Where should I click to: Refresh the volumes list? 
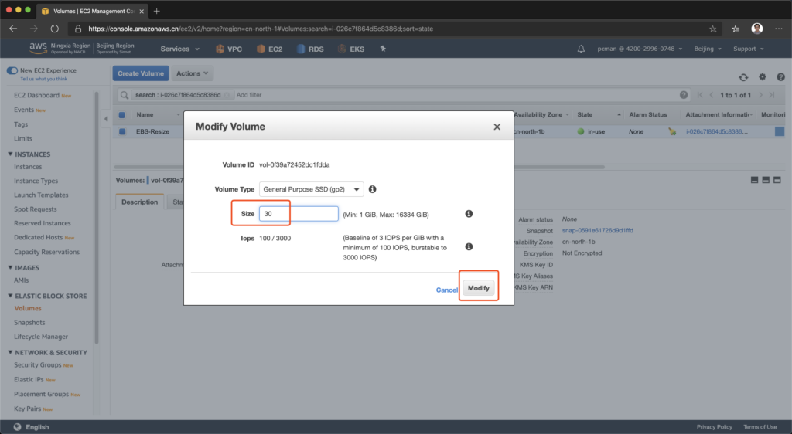point(743,77)
